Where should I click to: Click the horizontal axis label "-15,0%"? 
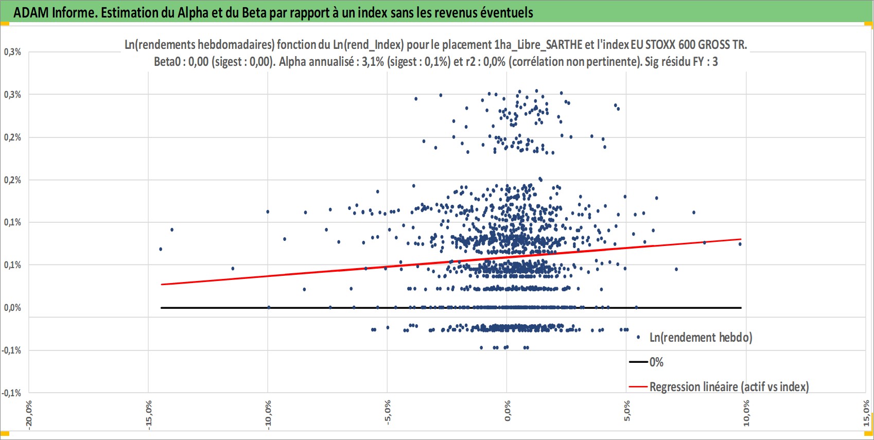pyautogui.click(x=148, y=414)
